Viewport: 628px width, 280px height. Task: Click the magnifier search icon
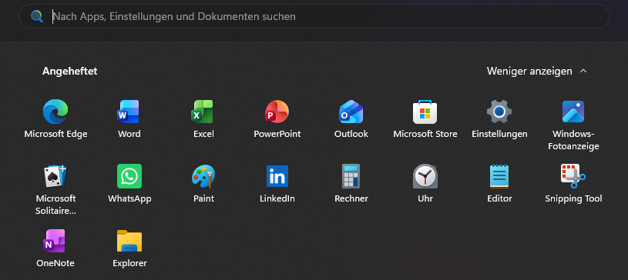point(37,16)
